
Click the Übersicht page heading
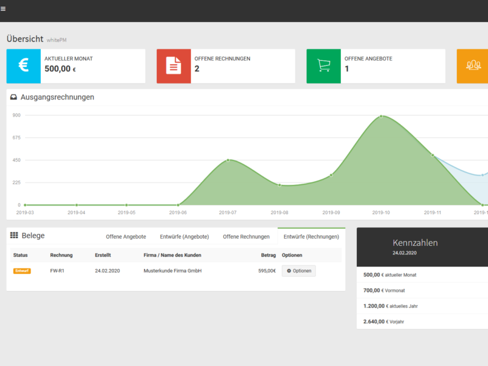[x=25, y=39]
